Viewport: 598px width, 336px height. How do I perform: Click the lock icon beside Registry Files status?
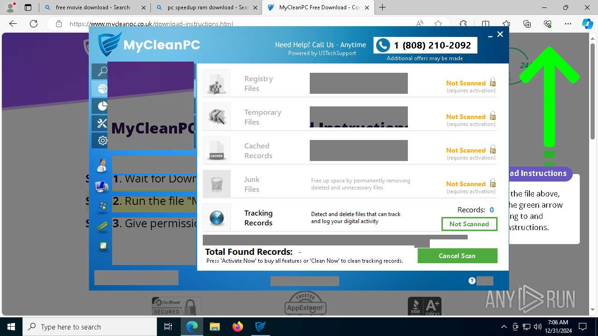492,83
